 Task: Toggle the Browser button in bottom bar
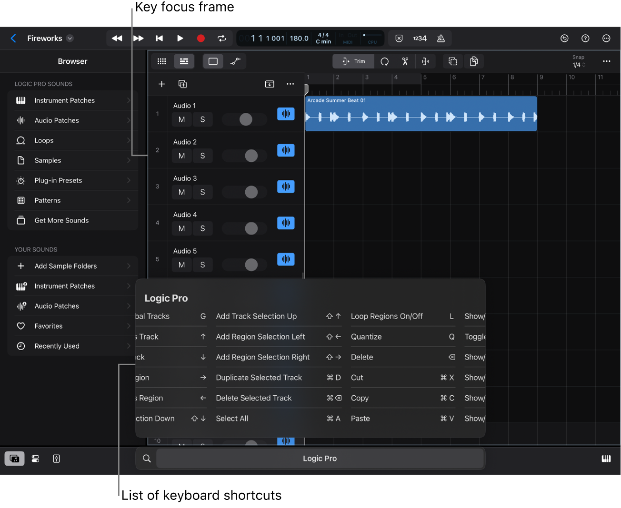pyautogui.click(x=15, y=459)
